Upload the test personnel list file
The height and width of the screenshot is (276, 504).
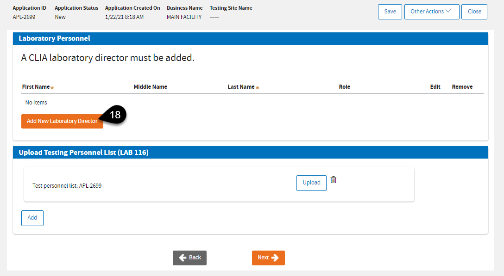click(x=311, y=183)
